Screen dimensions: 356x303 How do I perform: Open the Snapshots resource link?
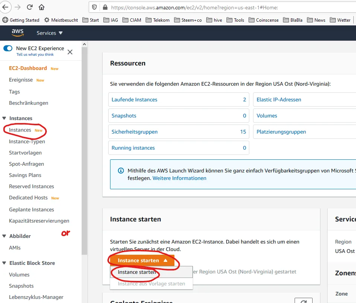coord(124,116)
